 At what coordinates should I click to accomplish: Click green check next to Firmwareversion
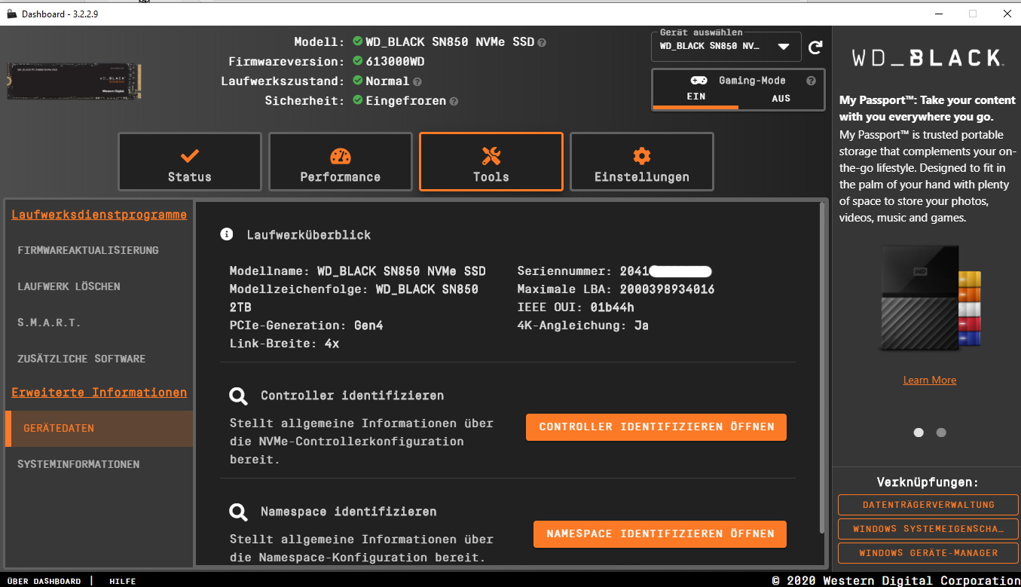[358, 61]
